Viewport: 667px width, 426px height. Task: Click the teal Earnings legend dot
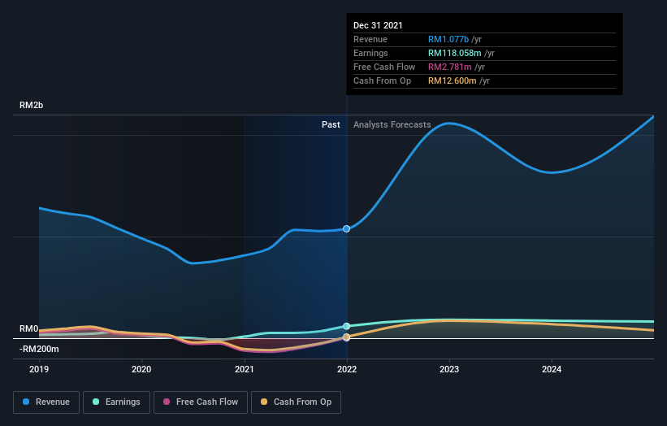(x=96, y=402)
